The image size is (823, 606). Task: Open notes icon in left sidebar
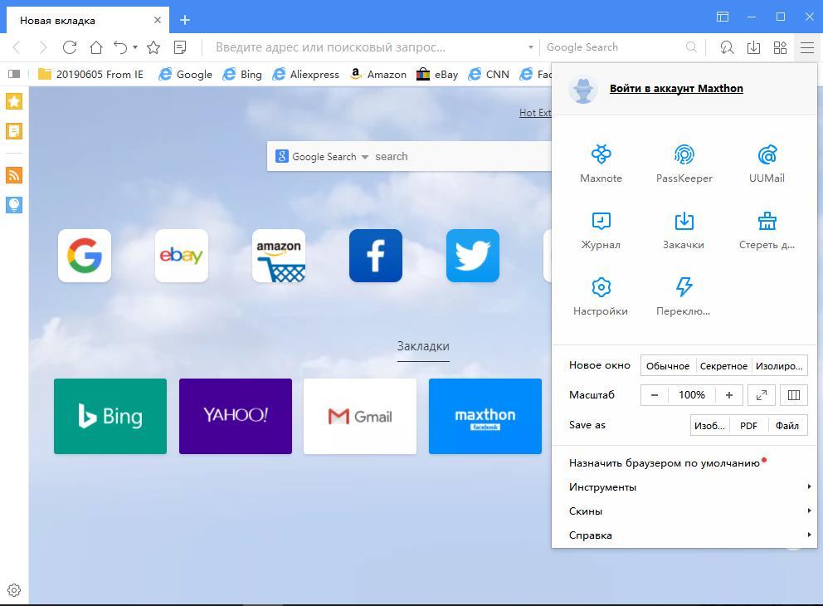click(x=14, y=131)
